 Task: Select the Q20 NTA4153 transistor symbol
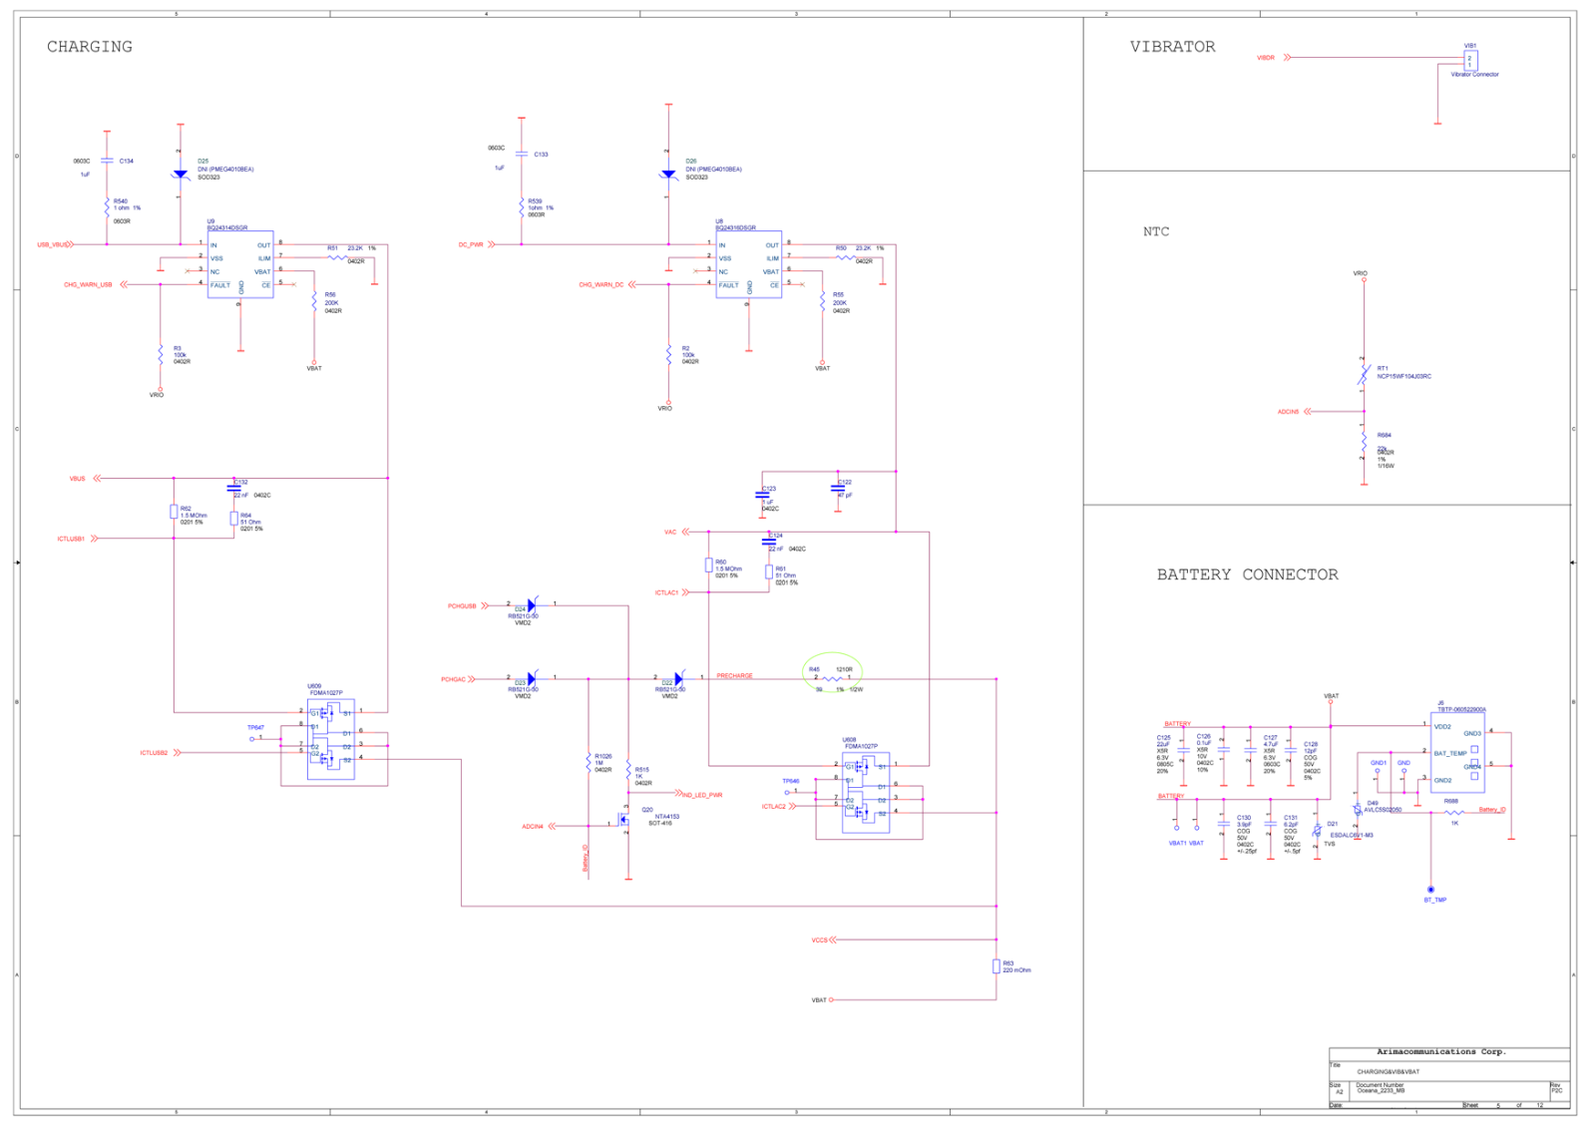[x=624, y=821]
